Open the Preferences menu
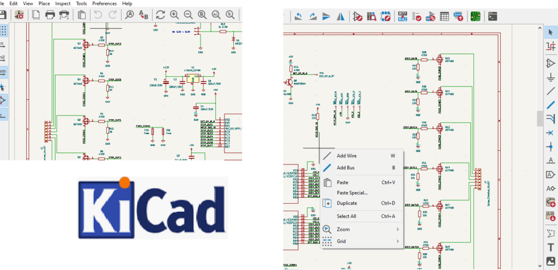558x270 pixels. pyautogui.click(x=105, y=3)
